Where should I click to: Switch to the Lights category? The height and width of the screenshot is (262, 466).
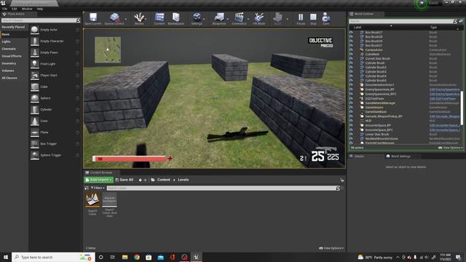point(6,41)
